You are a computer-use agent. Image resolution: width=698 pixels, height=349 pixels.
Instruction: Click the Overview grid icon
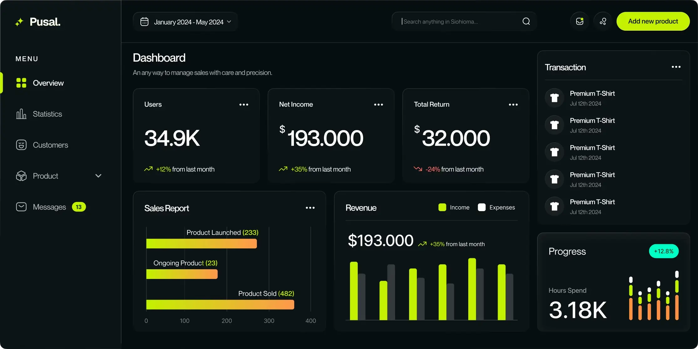[21, 83]
